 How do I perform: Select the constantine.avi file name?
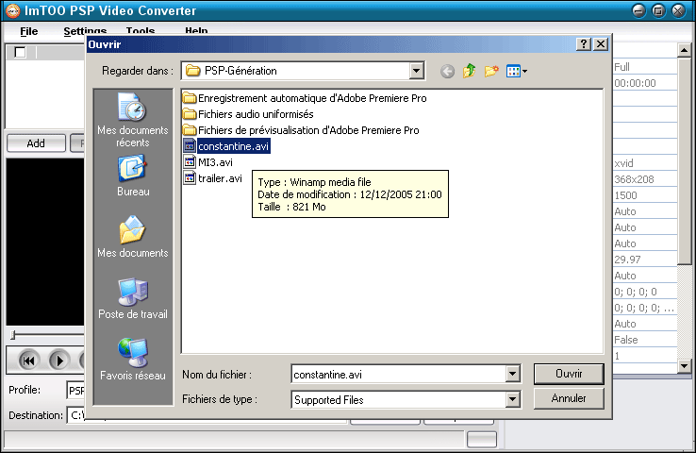pyautogui.click(x=234, y=146)
